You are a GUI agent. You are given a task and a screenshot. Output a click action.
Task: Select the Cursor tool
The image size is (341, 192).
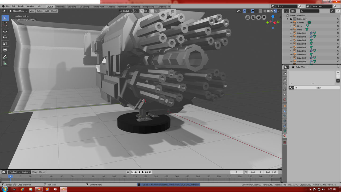tap(5, 24)
